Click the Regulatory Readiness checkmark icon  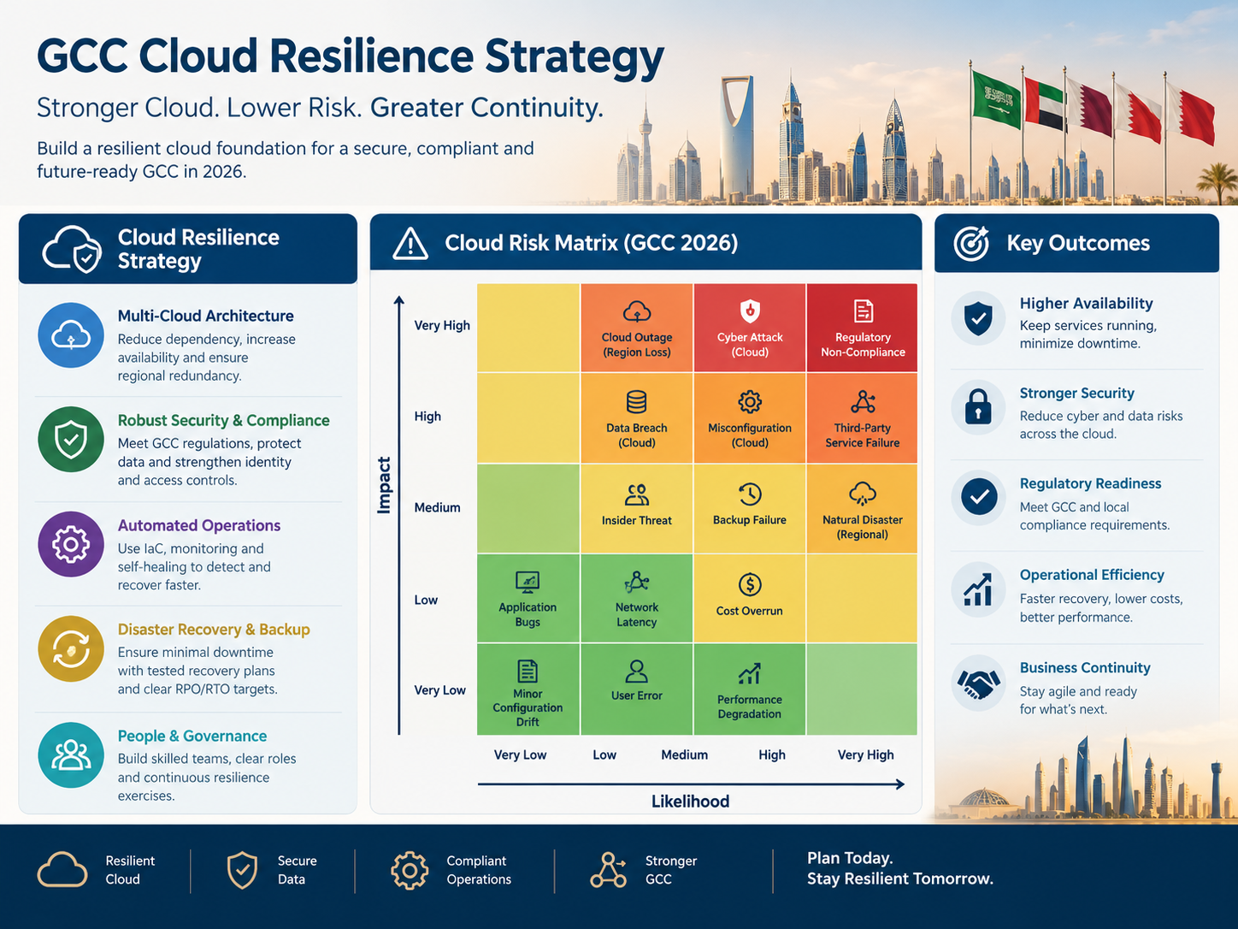click(978, 497)
